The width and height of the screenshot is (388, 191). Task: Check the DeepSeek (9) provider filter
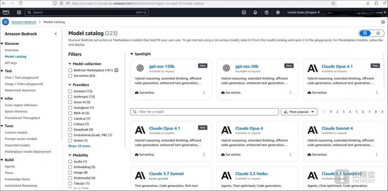click(x=70, y=129)
